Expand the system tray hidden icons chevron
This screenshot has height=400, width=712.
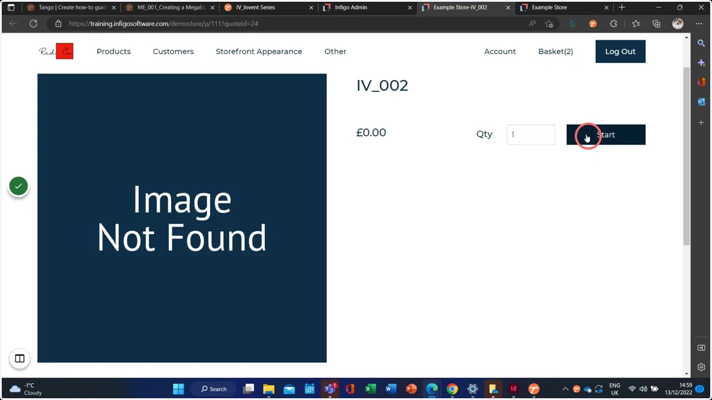565,389
